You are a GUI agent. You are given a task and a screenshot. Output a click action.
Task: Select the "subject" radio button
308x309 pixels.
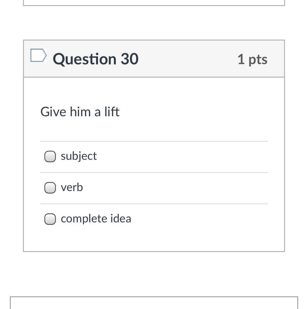click(x=50, y=156)
